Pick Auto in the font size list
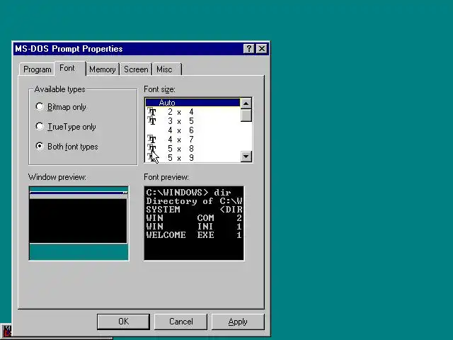453x340 pixels. 193,103
